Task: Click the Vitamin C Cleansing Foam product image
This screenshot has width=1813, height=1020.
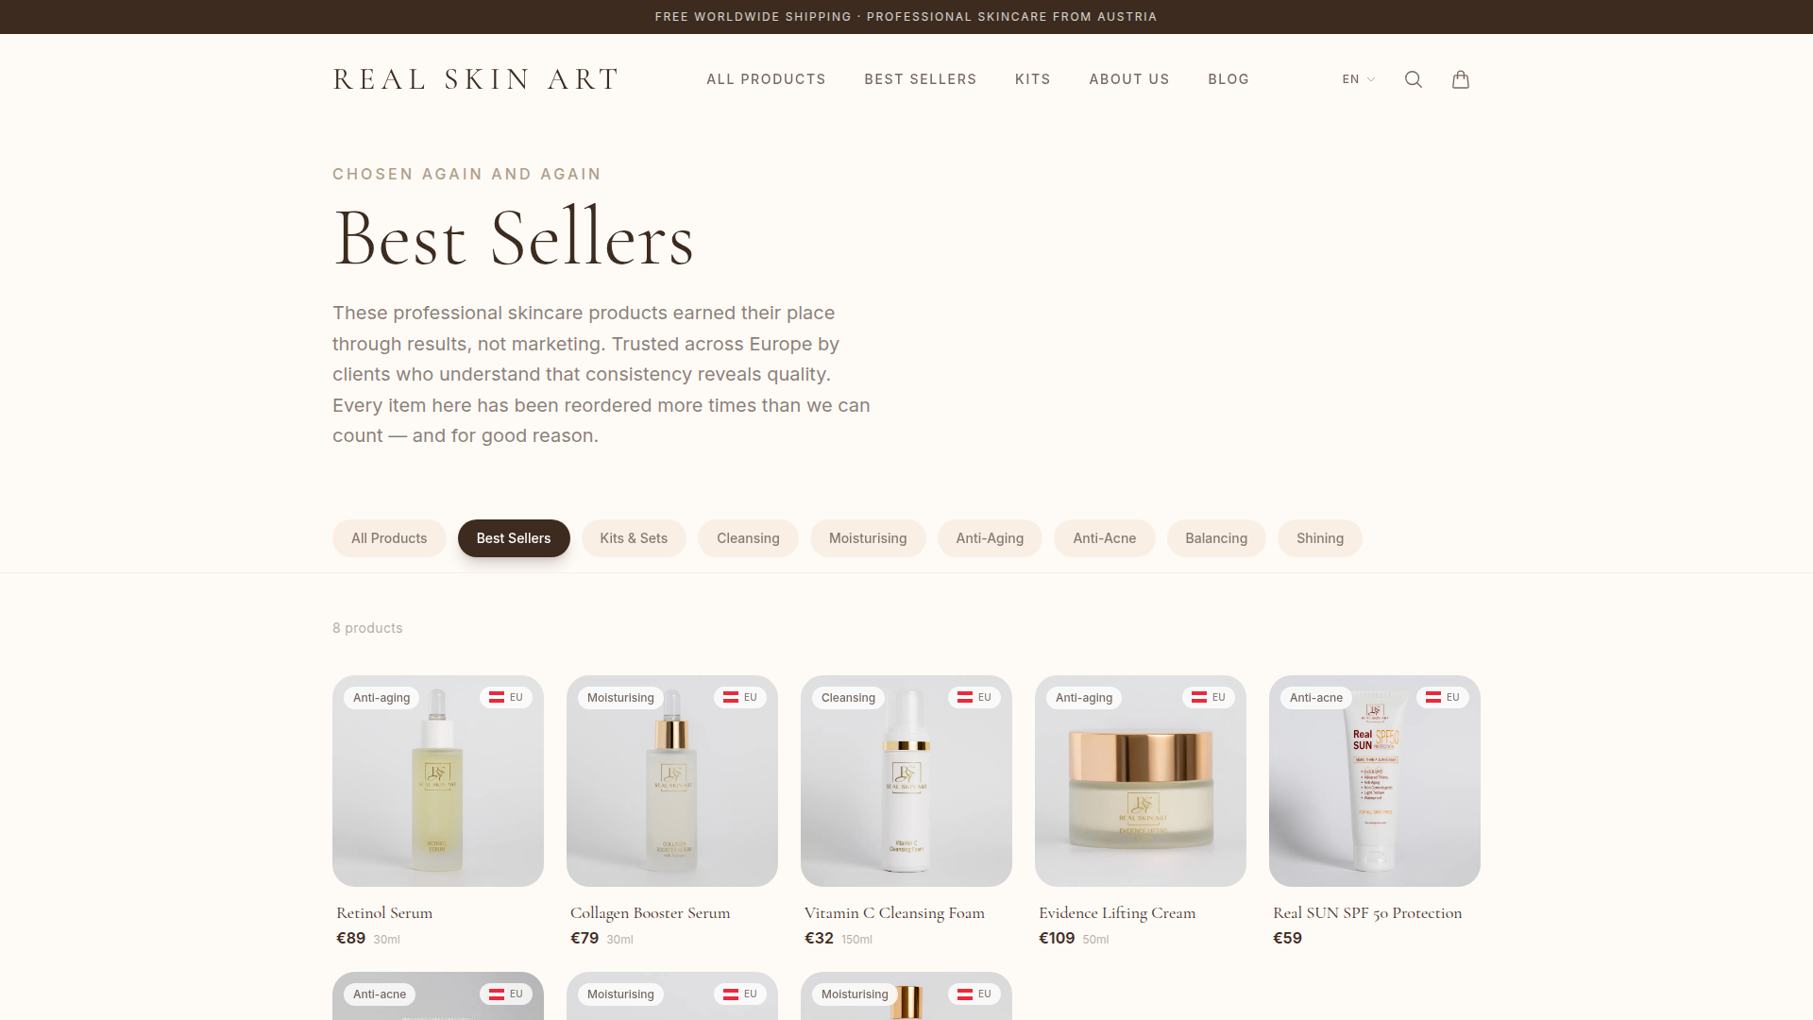Action: [906, 781]
